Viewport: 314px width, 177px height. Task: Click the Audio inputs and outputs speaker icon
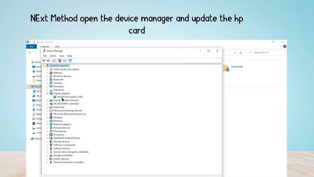pyautogui.click(x=51, y=69)
